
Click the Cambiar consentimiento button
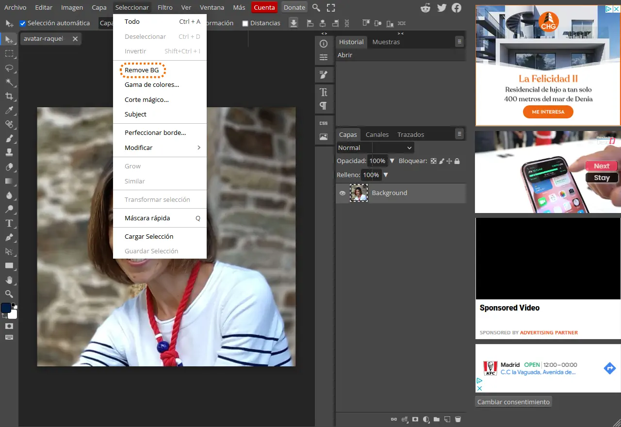513,402
